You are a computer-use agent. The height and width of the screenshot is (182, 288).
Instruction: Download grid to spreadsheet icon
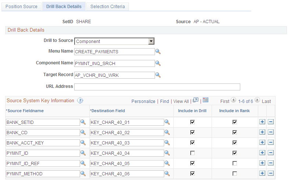(x=206, y=100)
